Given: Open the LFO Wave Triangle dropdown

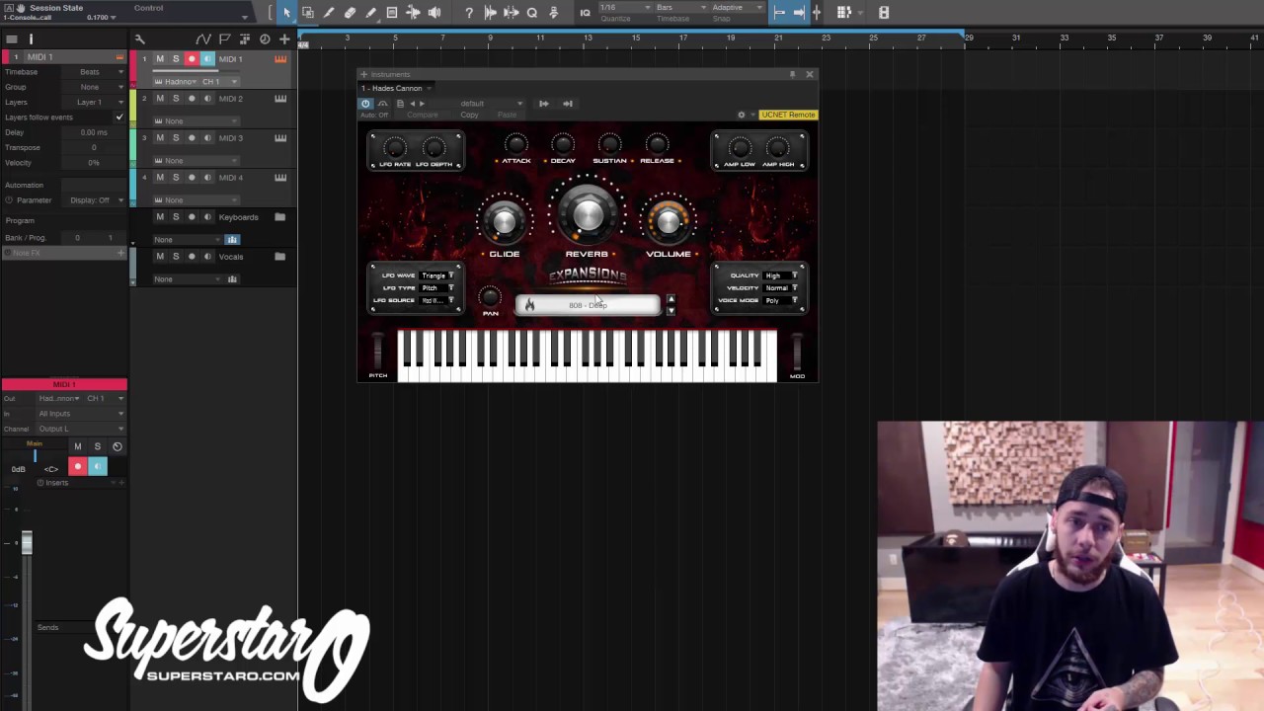Looking at the screenshot, I should click(x=438, y=276).
